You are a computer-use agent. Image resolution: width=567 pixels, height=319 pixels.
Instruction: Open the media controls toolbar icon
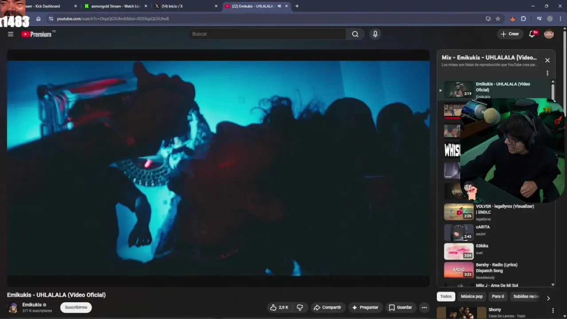pyautogui.click(x=539, y=19)
